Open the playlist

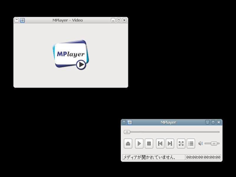pyautogui.click(x=191, y=144)
